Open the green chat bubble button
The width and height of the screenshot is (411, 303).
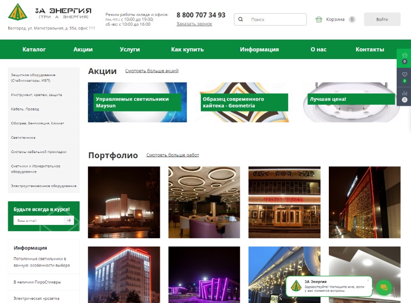384,287
